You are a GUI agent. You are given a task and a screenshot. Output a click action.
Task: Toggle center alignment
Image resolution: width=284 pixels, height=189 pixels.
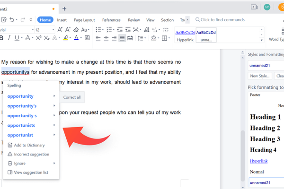pyautogui.click(x=106, y=38)
